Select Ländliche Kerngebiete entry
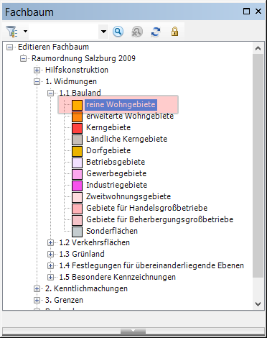This screenshot has height=338, width=267. (x=126, y=139)
